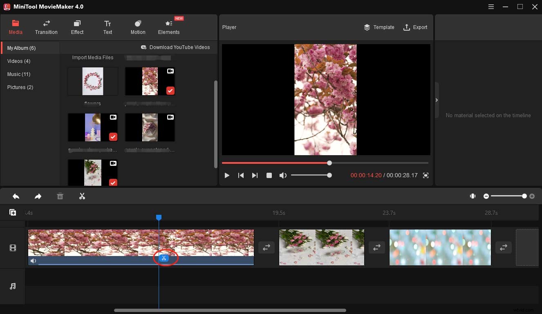Delete the selected clip with trash icon

click(60, 196)
